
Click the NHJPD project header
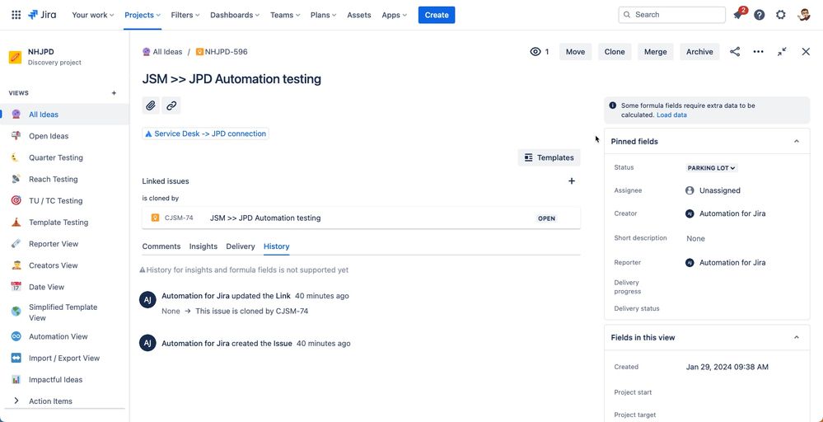[x=64, y=57]
